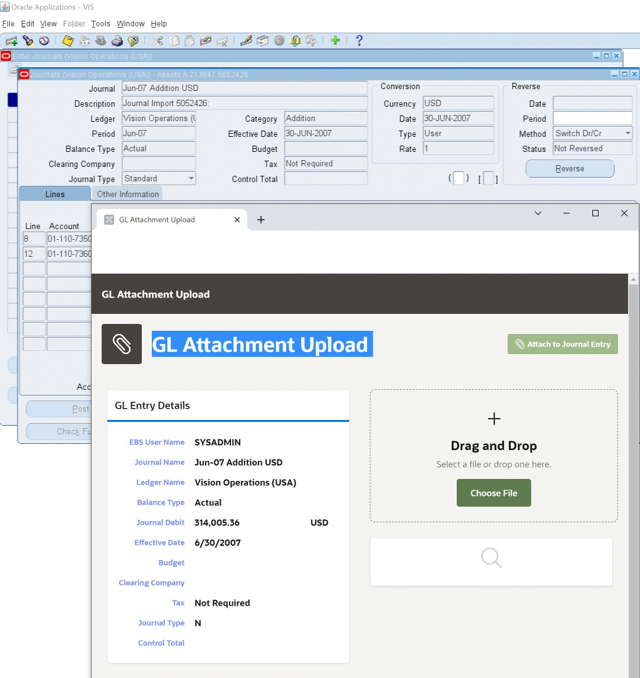Open the Window menu
Viewport: 640px width, 678px height.
pyautogui.click(x=131, y=24)
